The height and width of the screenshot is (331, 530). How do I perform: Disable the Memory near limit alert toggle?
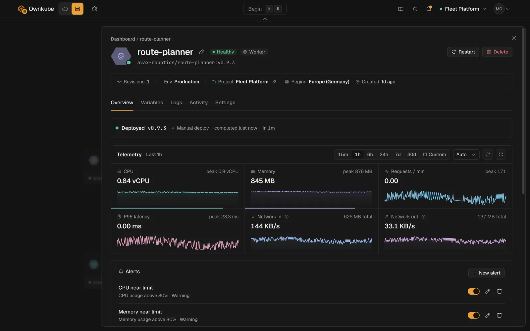(474, 315)
